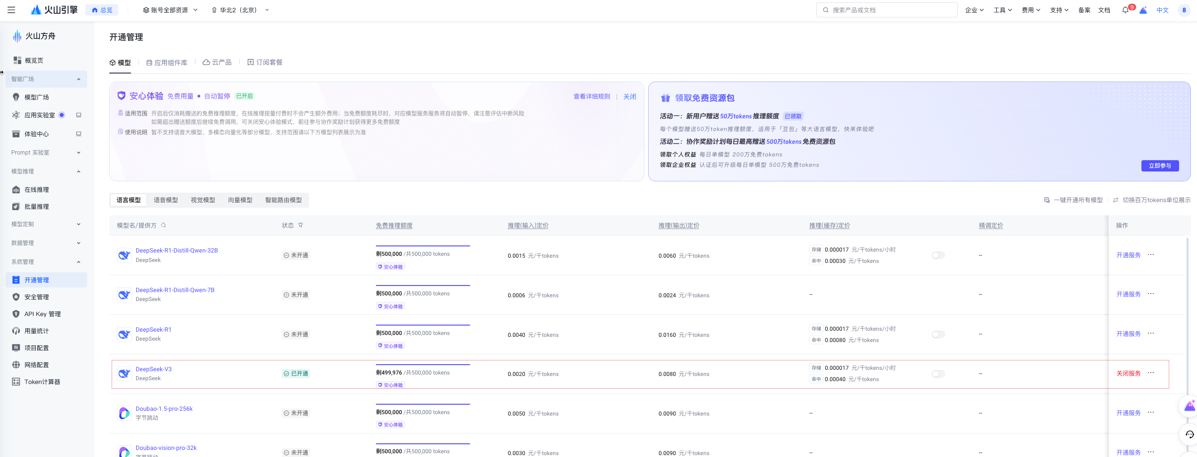
Task: Open the 企业 dropdown menu
Action: 974,10
